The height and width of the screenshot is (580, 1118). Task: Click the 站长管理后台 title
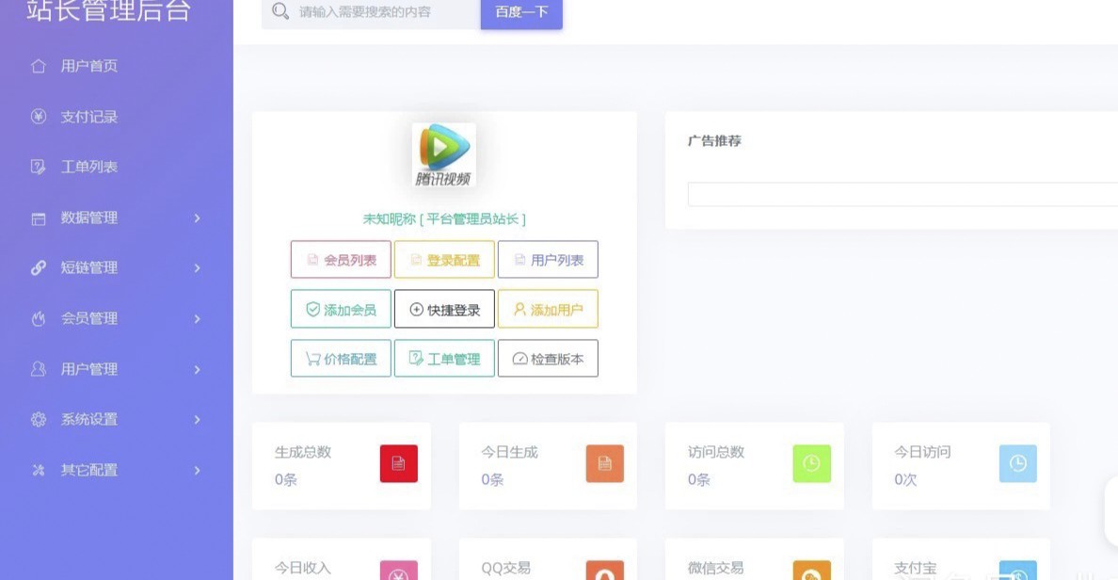click(109, 10)
